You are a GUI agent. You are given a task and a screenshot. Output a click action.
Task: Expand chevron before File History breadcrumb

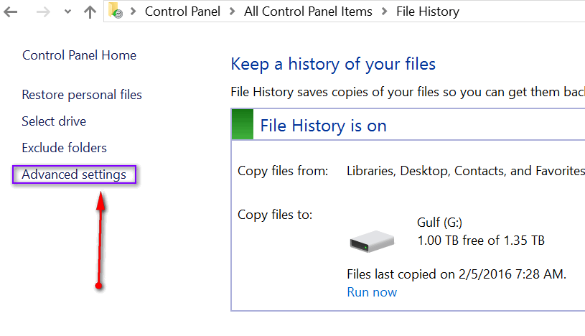pos(385,11)
